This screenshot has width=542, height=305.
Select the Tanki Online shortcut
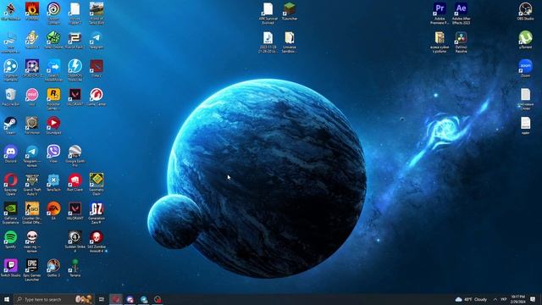53,40
